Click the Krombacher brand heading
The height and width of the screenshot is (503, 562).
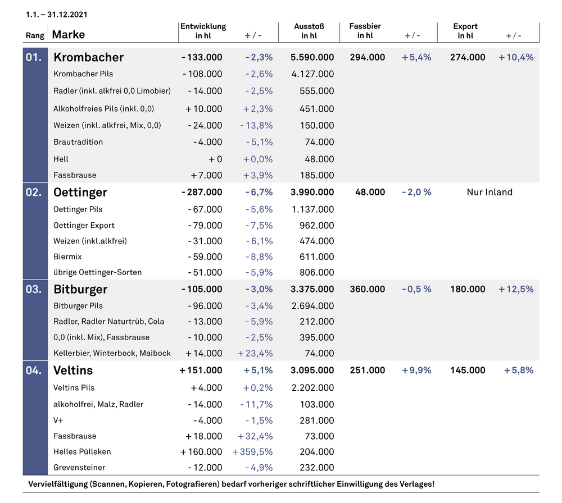click(x=88, y=57)
